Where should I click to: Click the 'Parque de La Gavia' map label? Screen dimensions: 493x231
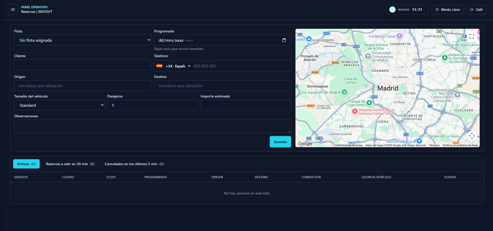pyautogui.click(x=443, y=136)
